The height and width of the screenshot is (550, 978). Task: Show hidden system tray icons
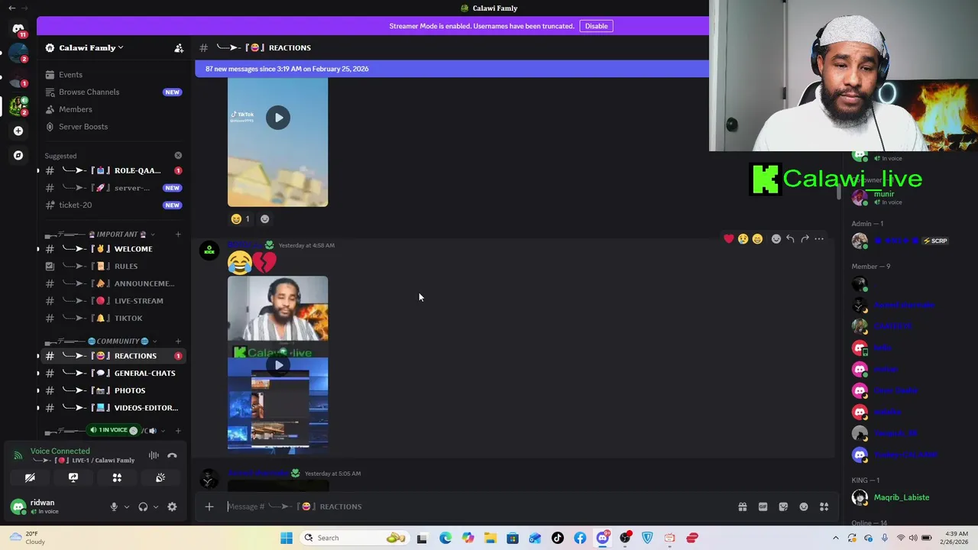point(835,538)
